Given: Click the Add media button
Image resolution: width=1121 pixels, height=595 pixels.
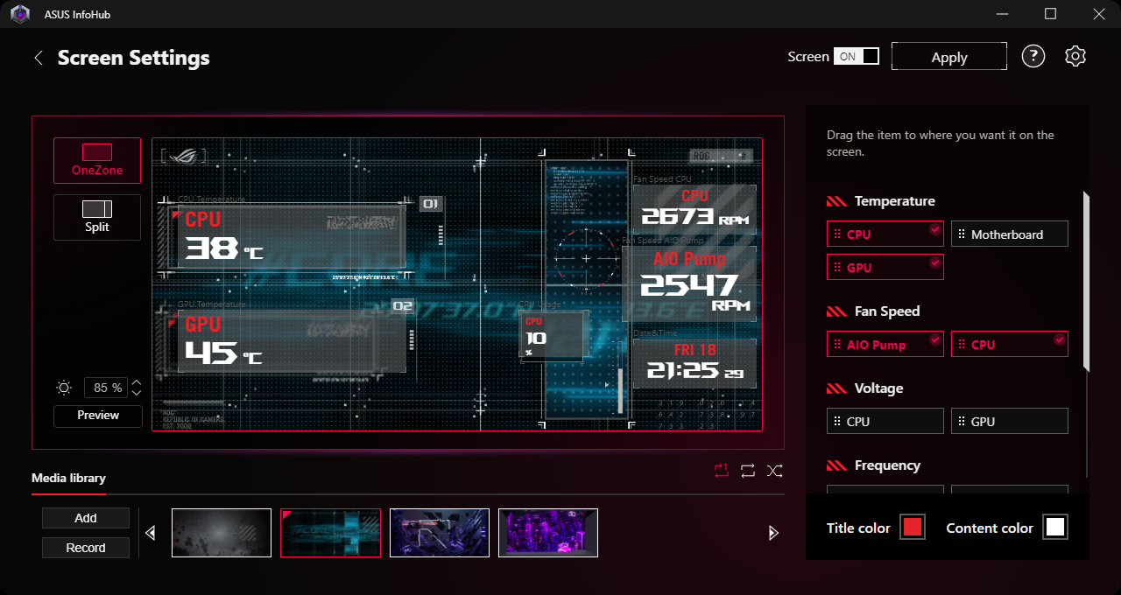Looking at the screenshot, I should [86, 518].
